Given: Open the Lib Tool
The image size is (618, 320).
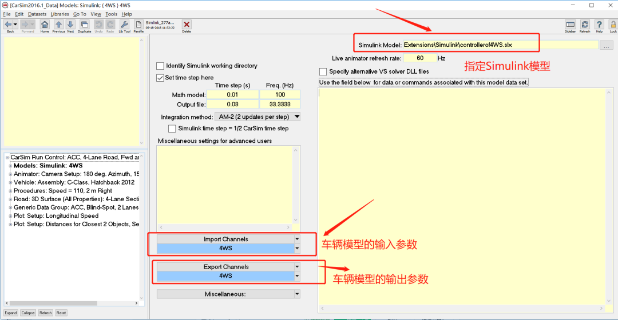Looking at the screenshot, I should pyautogui.click(x=124, y=25).
